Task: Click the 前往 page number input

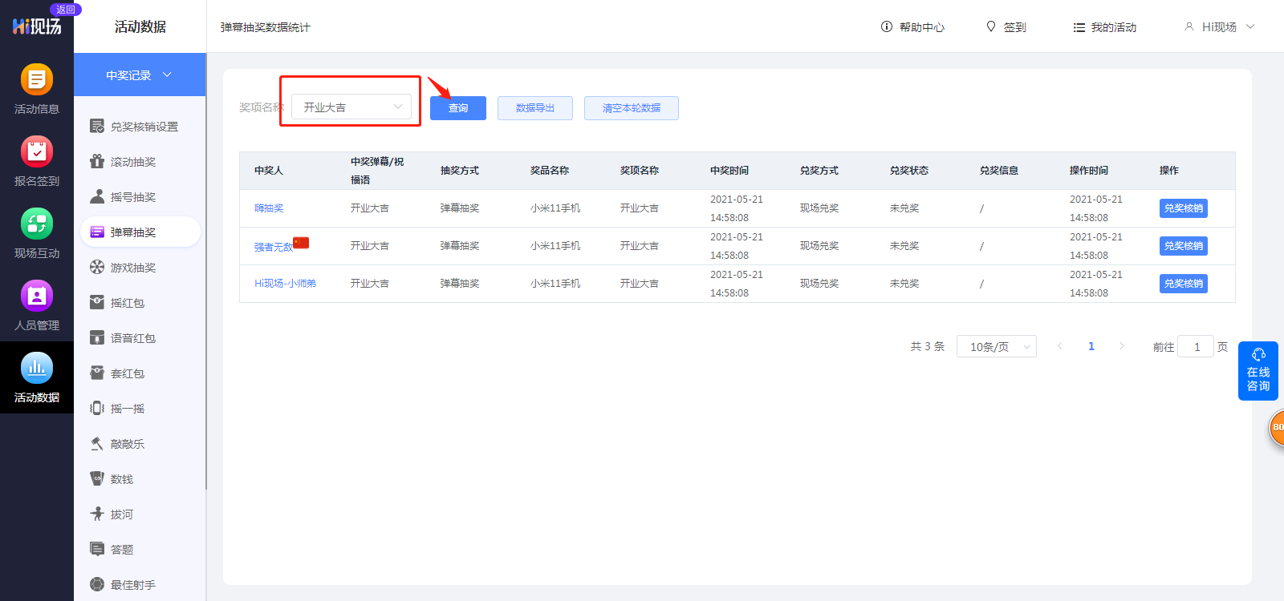Action: [1196, 346]
